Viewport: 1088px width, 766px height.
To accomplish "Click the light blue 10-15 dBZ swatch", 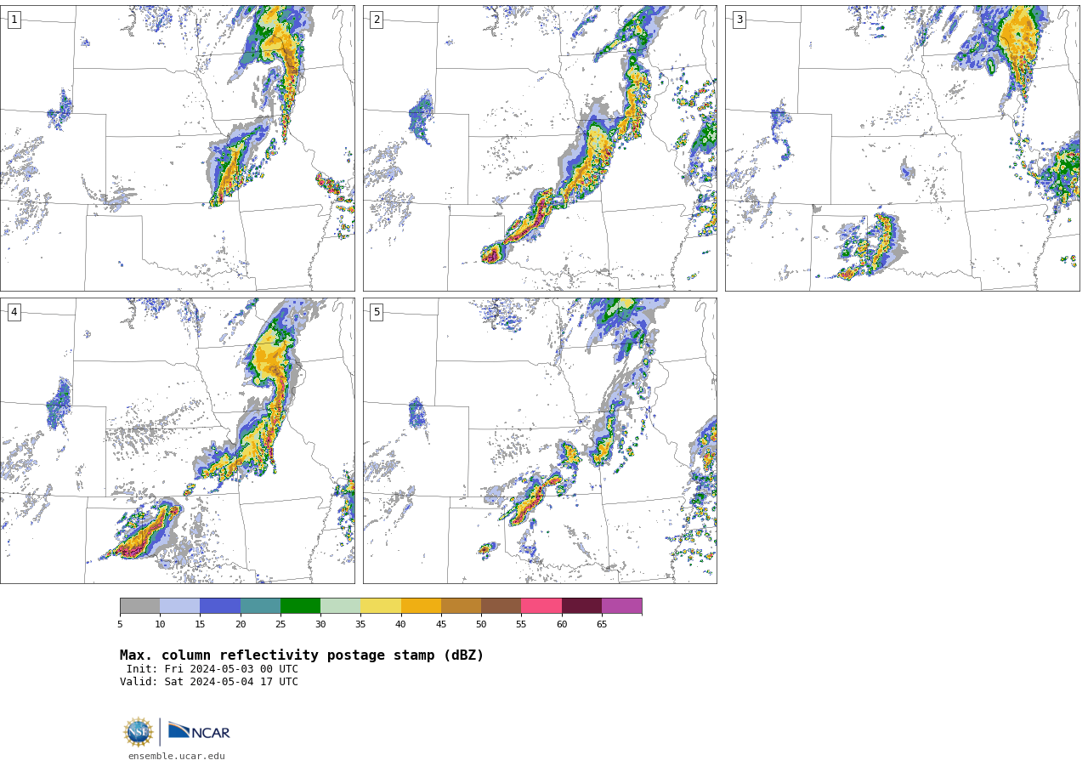I will (x=180, y=605).
